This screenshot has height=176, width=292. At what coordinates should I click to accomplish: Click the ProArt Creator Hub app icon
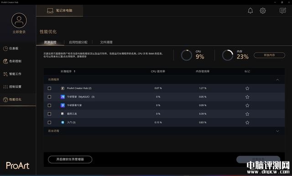coord(63,88)
